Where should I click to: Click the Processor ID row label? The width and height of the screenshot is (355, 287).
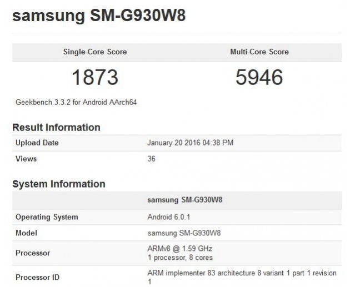pos(37,278)
